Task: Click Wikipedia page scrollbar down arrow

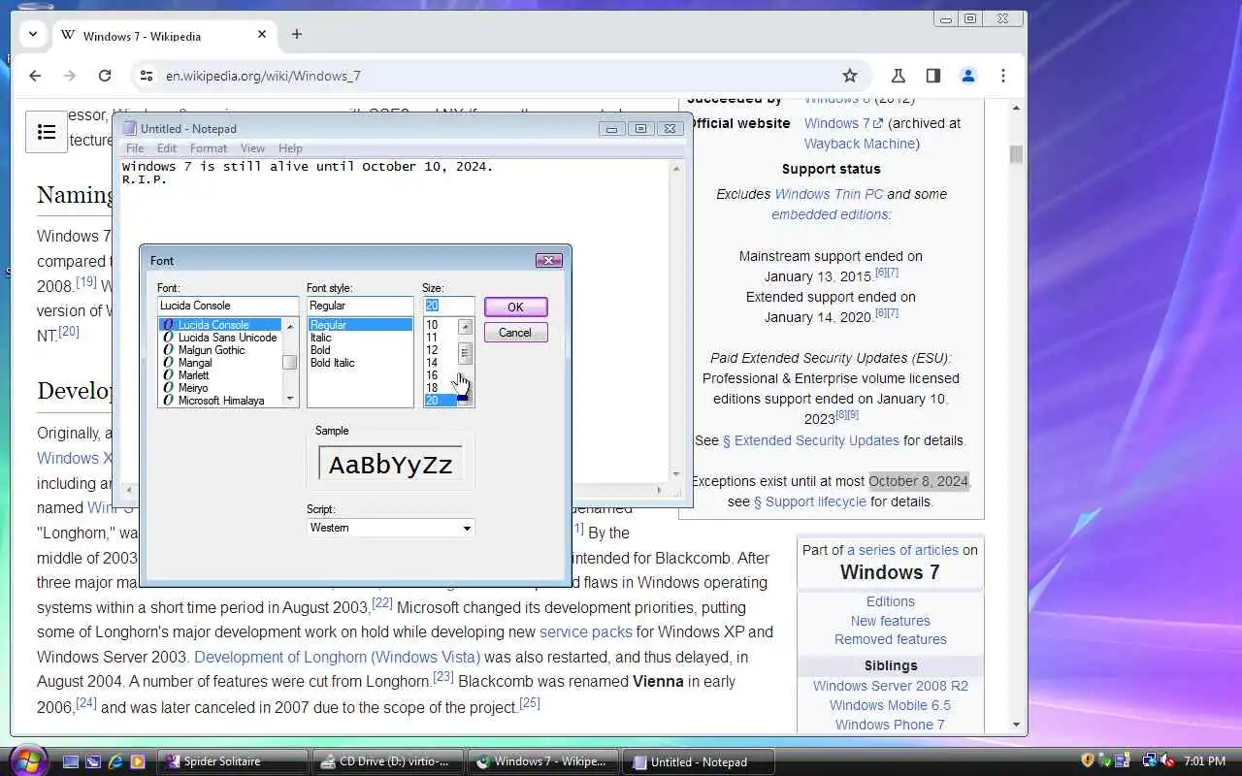Action: 1016,724
